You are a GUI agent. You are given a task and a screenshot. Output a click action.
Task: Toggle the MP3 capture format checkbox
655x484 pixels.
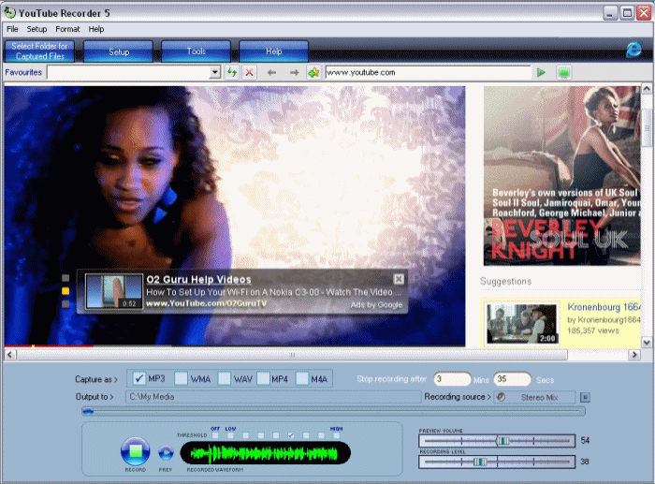(139, 378)
